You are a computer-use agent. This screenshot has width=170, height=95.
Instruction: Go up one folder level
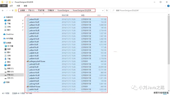click(x=13, y=10)
